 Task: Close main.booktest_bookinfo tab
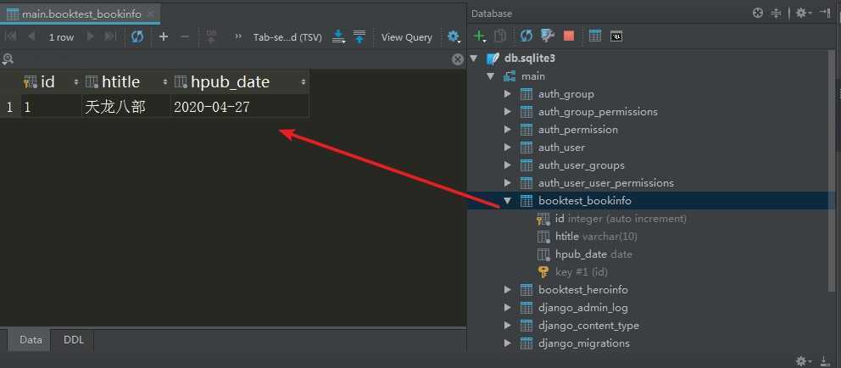point(151,14)
